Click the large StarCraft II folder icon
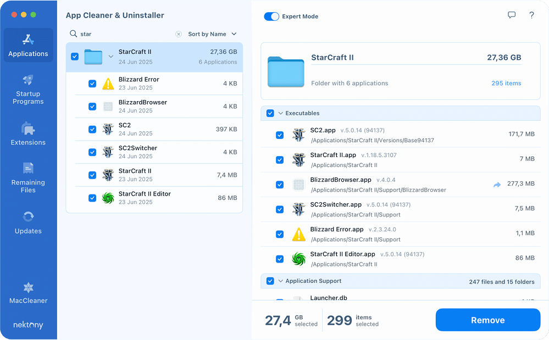The width and height of the screenshot is (549, 340). [286, 72]
